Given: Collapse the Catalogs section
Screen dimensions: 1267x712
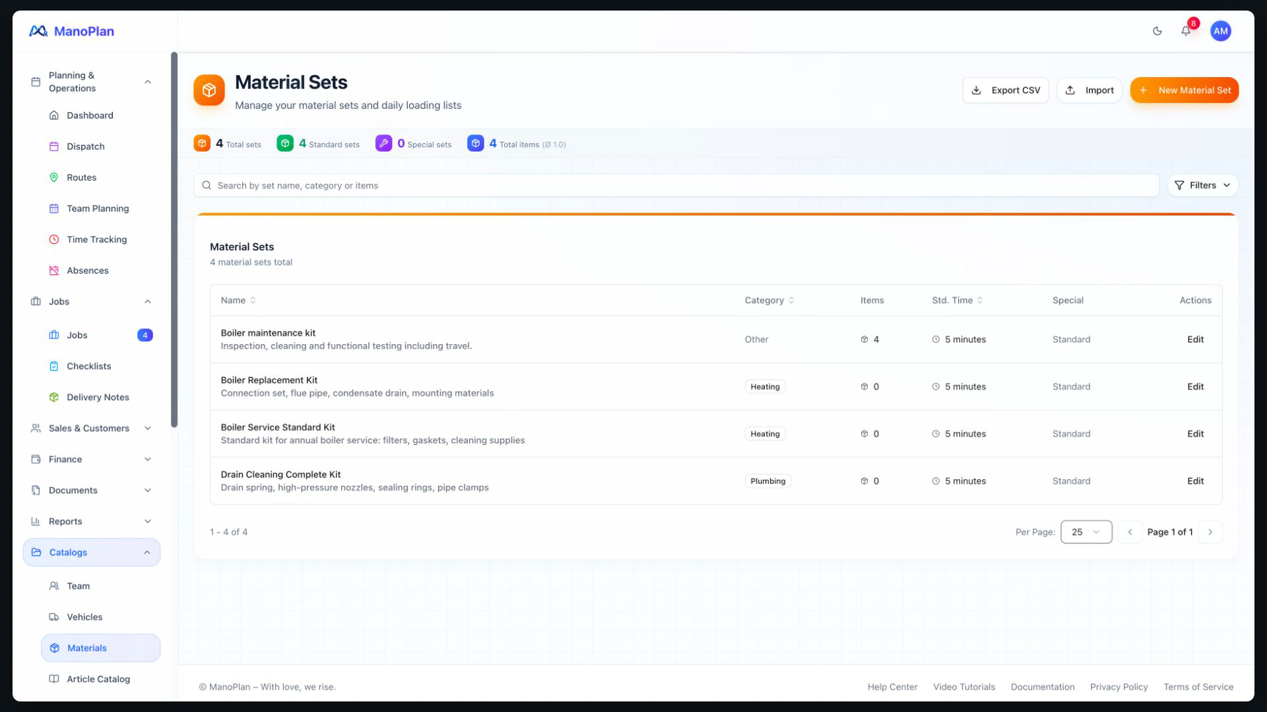Looking at the screenshot, I should [92, 552].
